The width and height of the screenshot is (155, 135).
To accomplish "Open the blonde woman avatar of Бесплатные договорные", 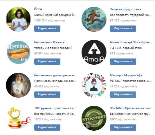I will tap(18, 85).
